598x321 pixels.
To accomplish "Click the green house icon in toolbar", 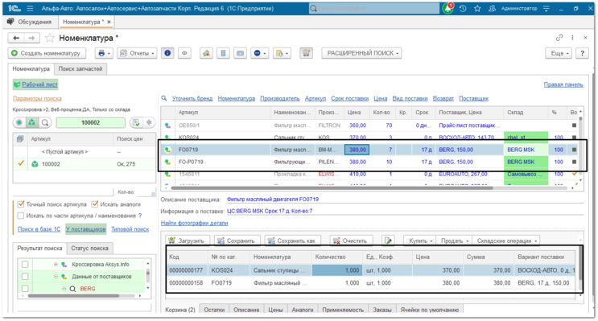I will click(206, 53).
